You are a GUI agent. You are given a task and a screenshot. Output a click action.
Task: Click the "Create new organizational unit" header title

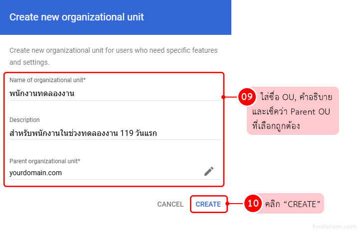(x=77, y=17)
